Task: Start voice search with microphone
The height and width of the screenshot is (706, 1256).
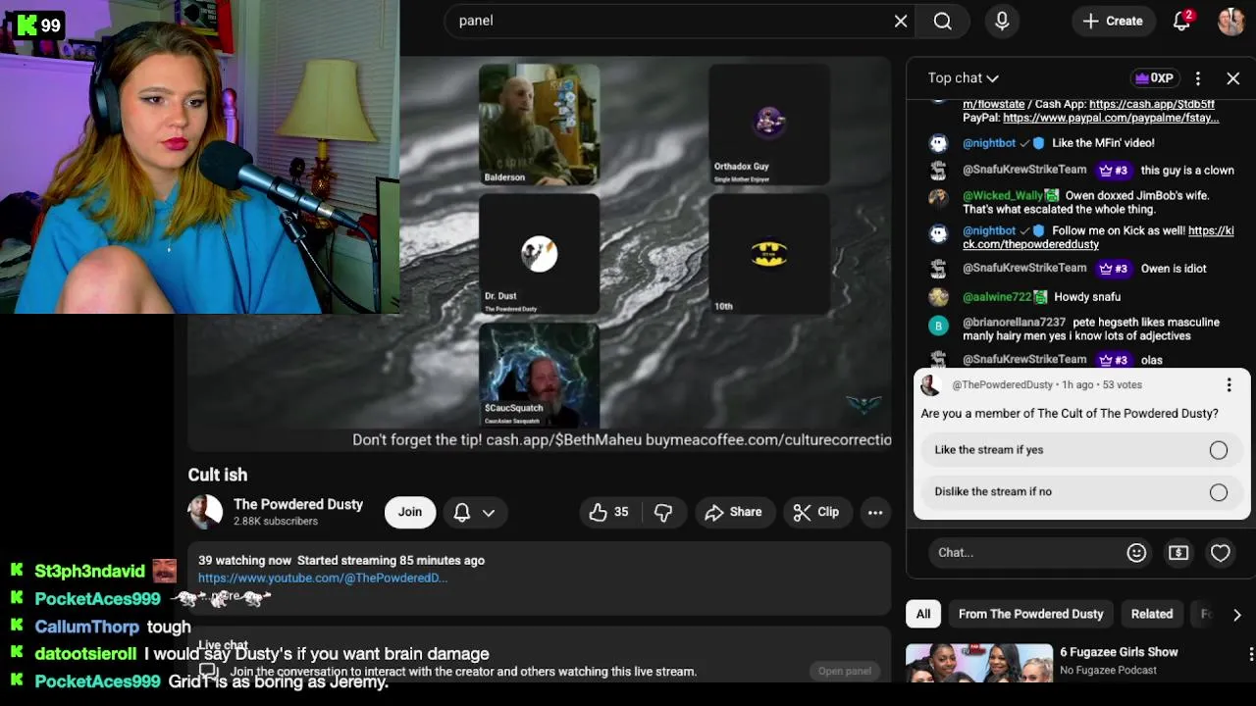Action: (1002, 21)
